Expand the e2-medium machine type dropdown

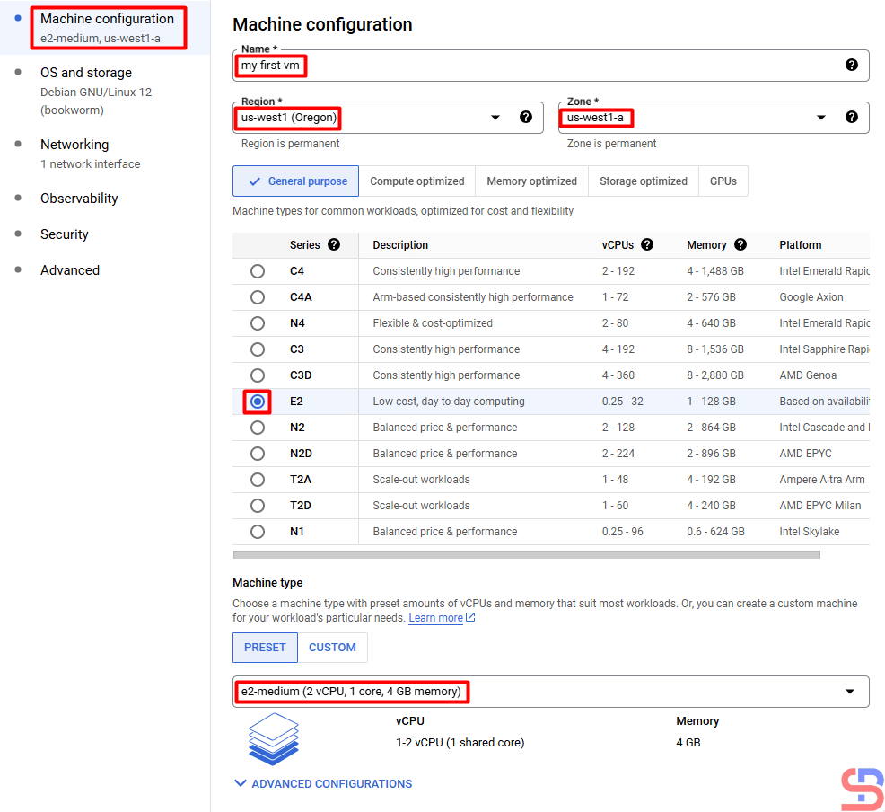click(x=849, y=692)
